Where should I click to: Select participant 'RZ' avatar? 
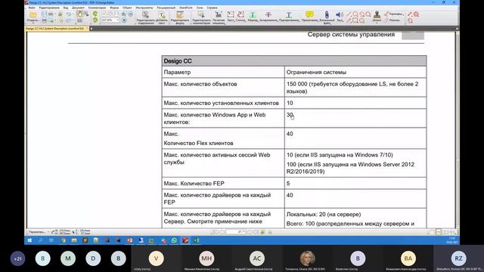point(458,258)
